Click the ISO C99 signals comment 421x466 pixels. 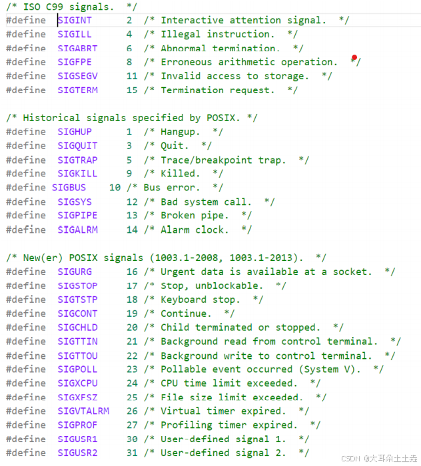pos(71,7)
